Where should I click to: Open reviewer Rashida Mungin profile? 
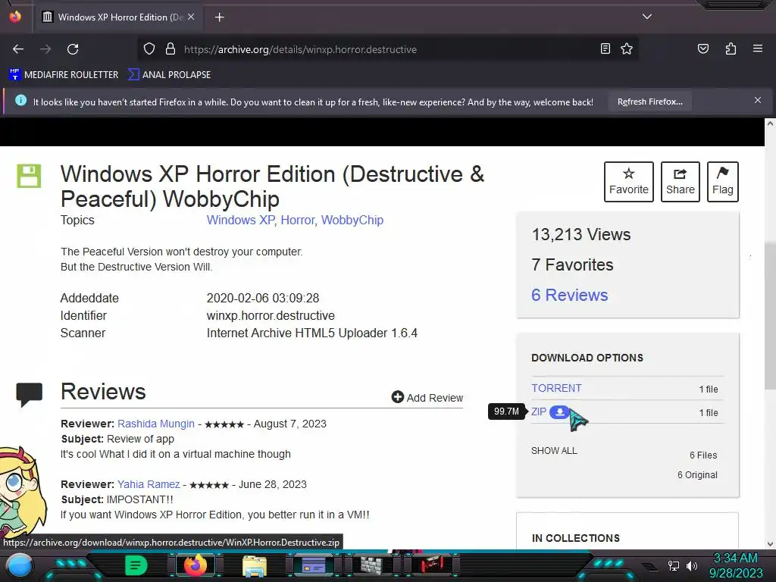(156, 424)
